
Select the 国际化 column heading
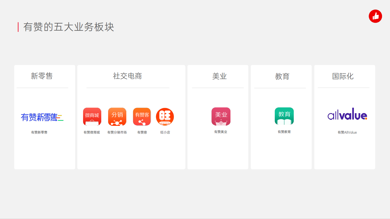click(x=343, y=76)
